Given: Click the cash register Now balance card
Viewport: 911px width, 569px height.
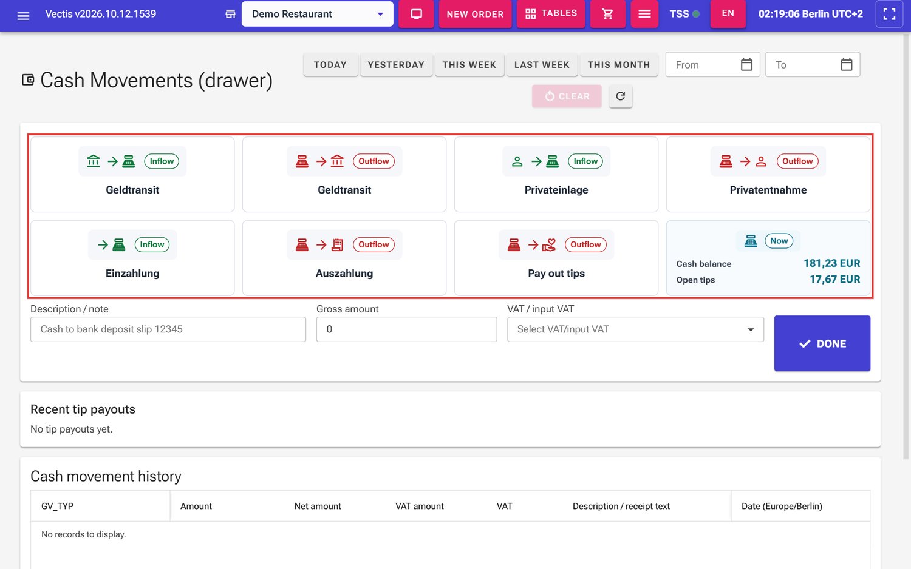Looking at the screenshot, I should pos(768,258).
